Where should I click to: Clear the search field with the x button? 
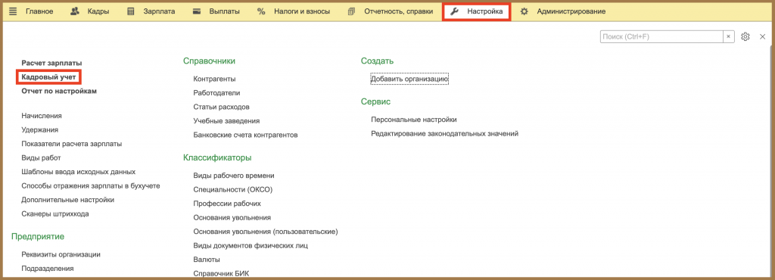click(729, 36)
